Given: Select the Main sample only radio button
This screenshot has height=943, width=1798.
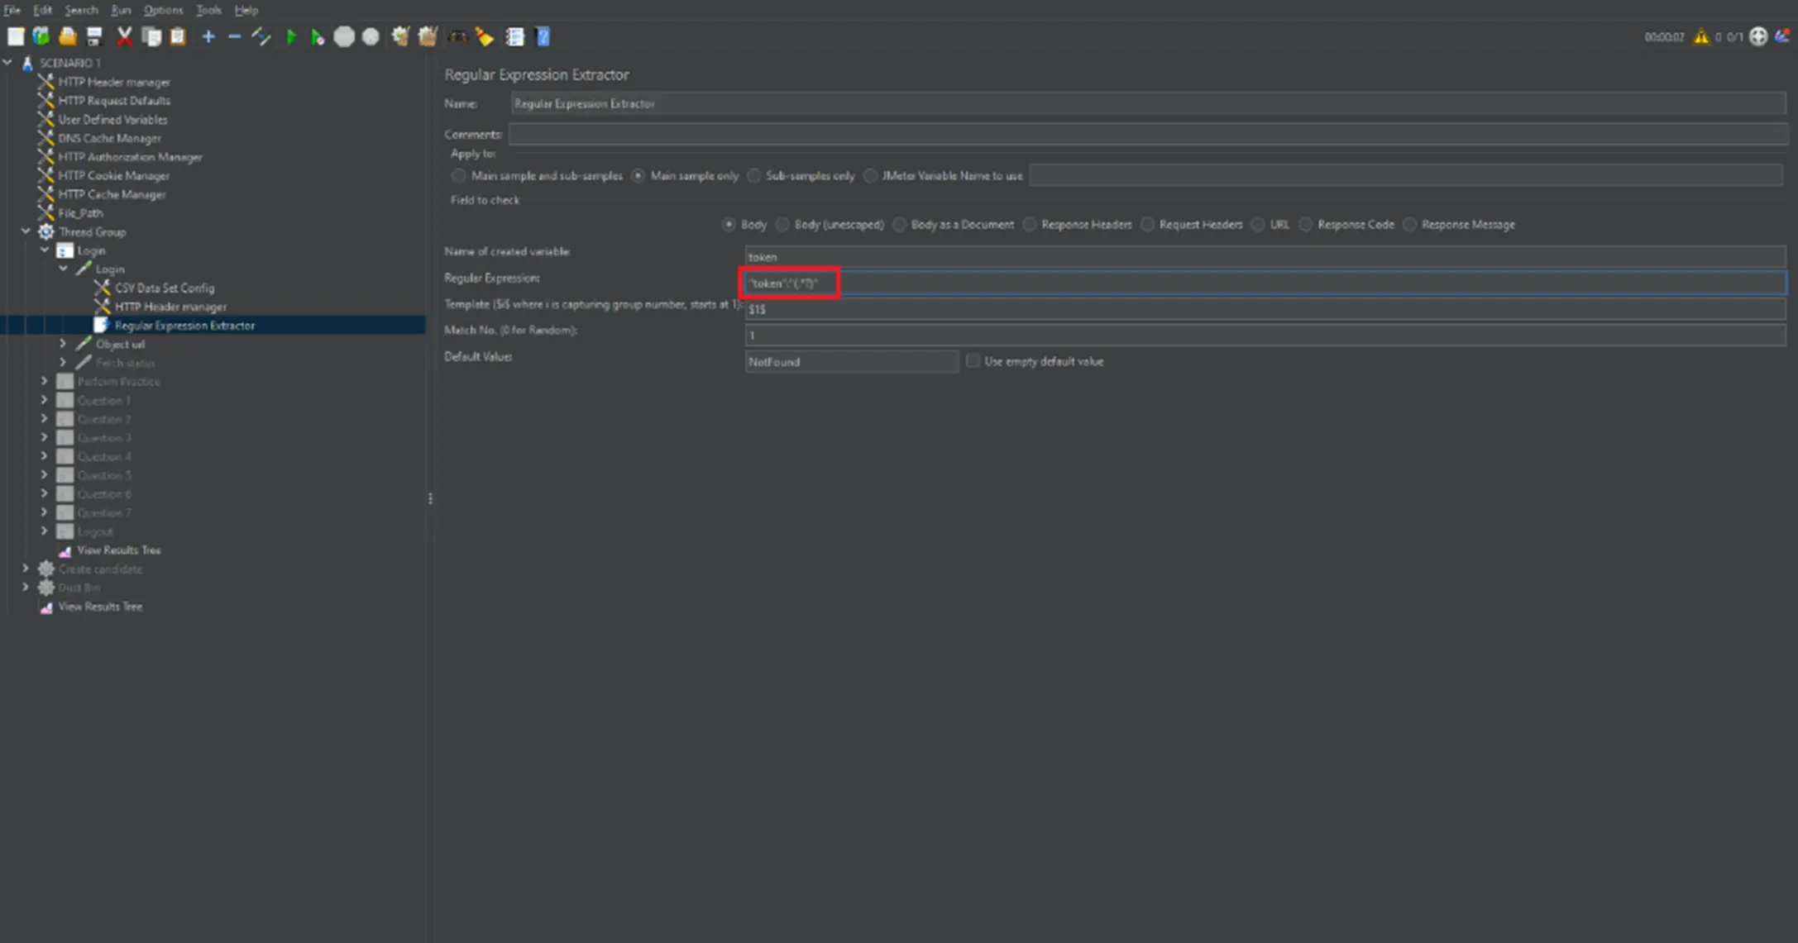Looking at the screenshot, I should 638,175.
